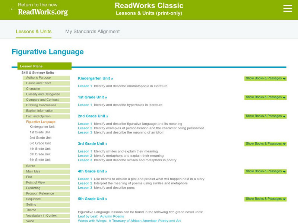The image size is (298, 223).
Task: Open Lesson 1 about onomatopoeia in literature
Action: coord(85,86)
